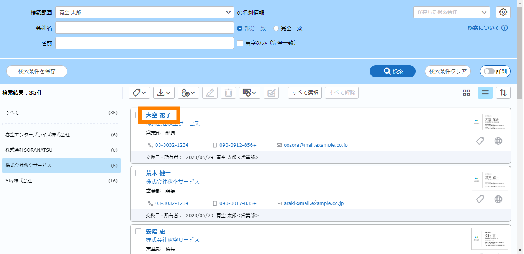Select Sky株式会社 in the company list
The image size is (524, 254).
(x=61, y=181)
